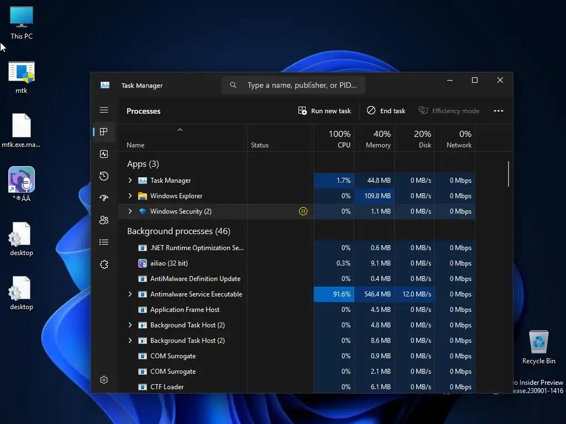Select Application Frame Host process
The width and height of the screenshot is (566, 424).
click(297, 310)
